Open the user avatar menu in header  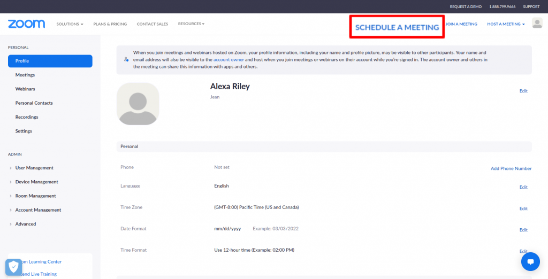[537, 24]
